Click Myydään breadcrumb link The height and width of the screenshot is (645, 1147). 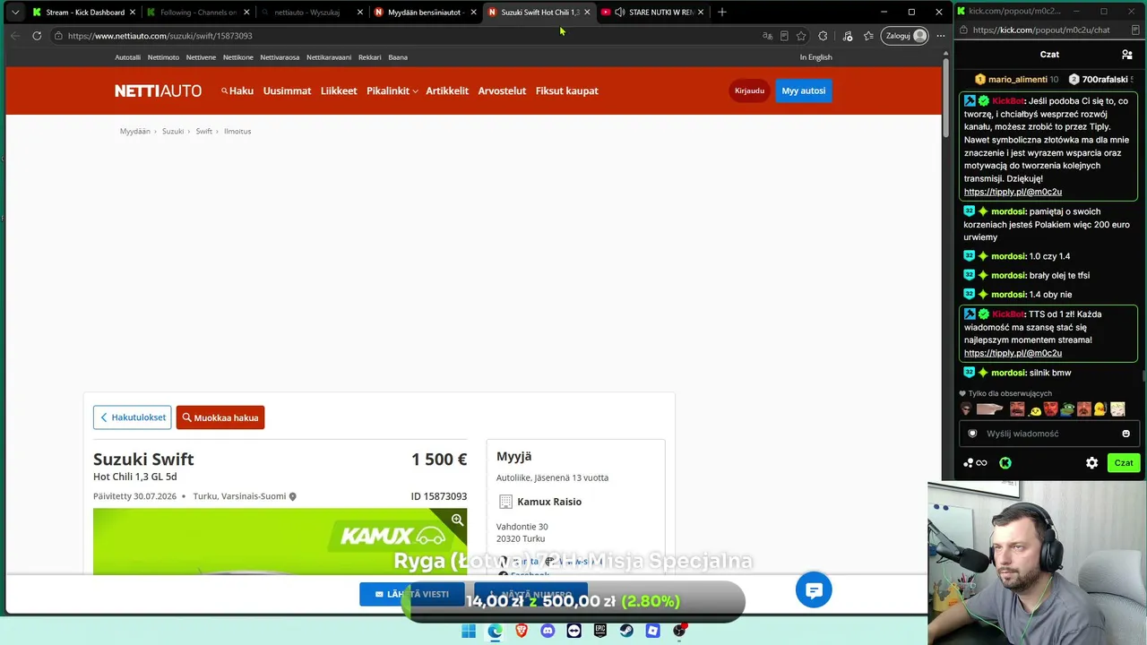click(135, 131)
